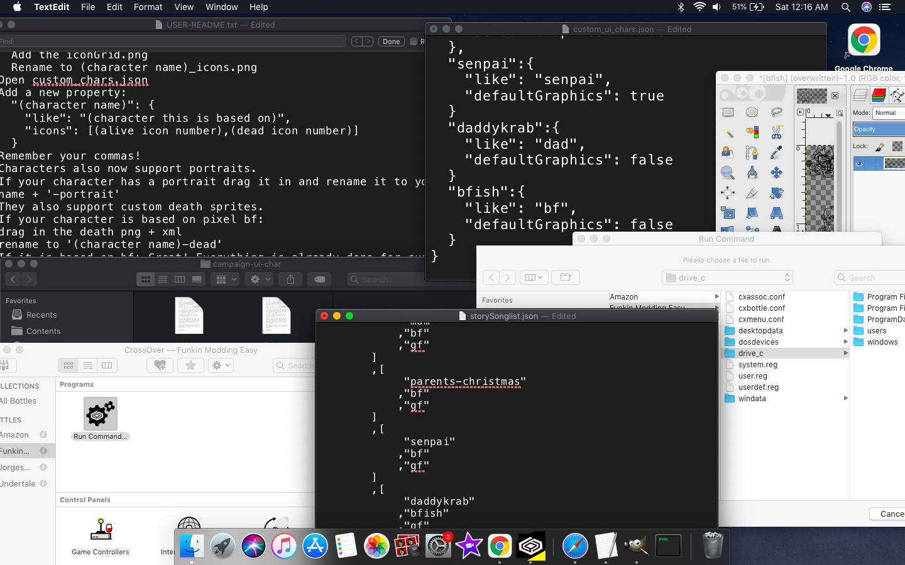Pick the Fuzzy Select magic wand tool

click(728, 132)
